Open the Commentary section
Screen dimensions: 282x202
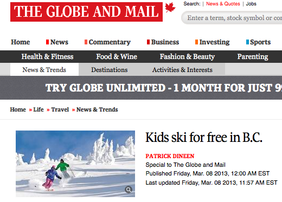coord(107,42)
